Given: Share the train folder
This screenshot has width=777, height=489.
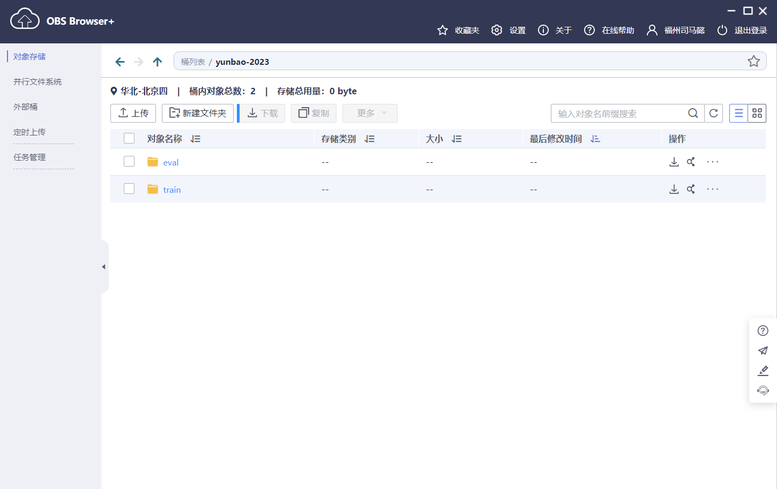Looking at the screenshot, I should tap(690, 189).
